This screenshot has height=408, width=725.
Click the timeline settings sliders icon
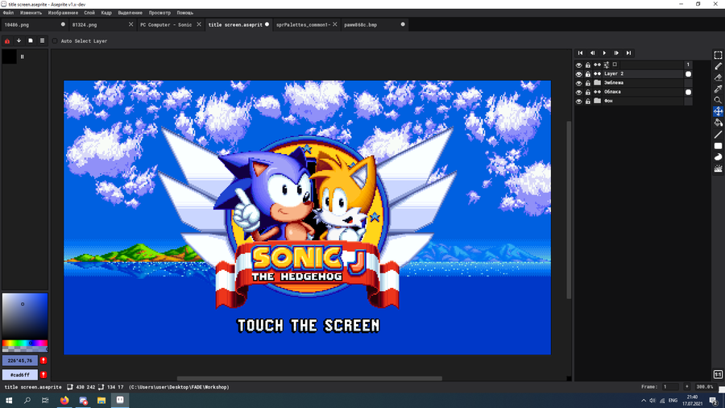coord(606,65)
